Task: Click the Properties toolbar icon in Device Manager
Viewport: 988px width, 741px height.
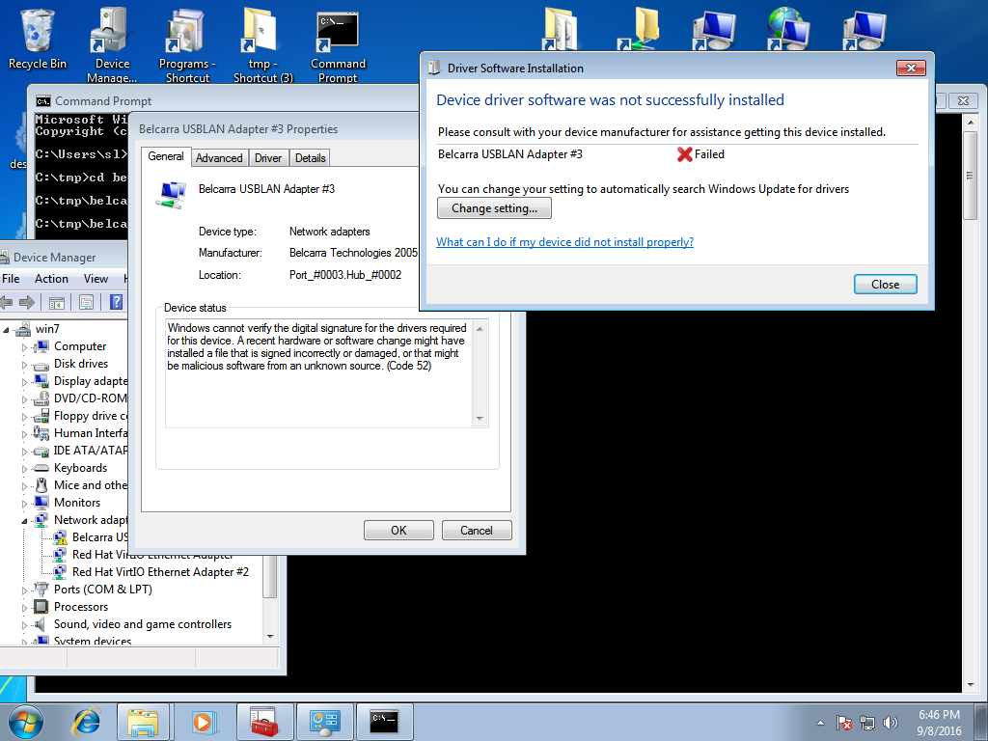Action: click(86, 302)
